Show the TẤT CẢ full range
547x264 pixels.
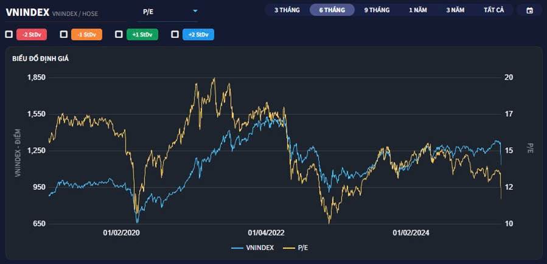pos(493,10)
